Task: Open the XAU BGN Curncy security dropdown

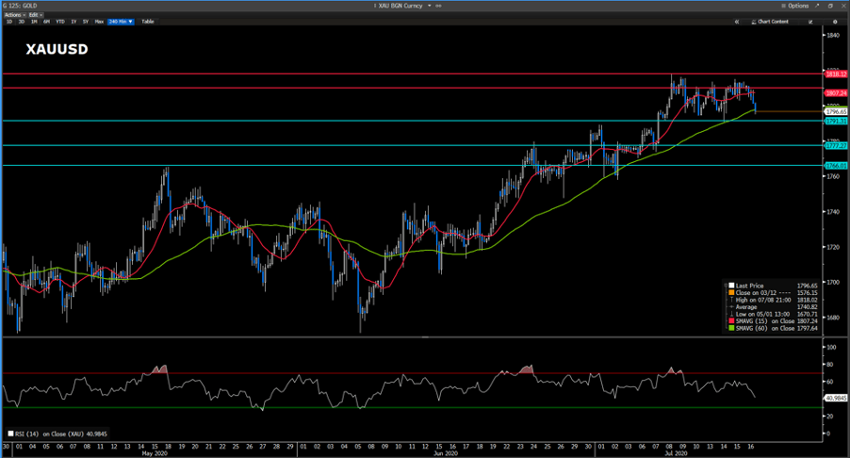Action: click(x=403, y=6)
